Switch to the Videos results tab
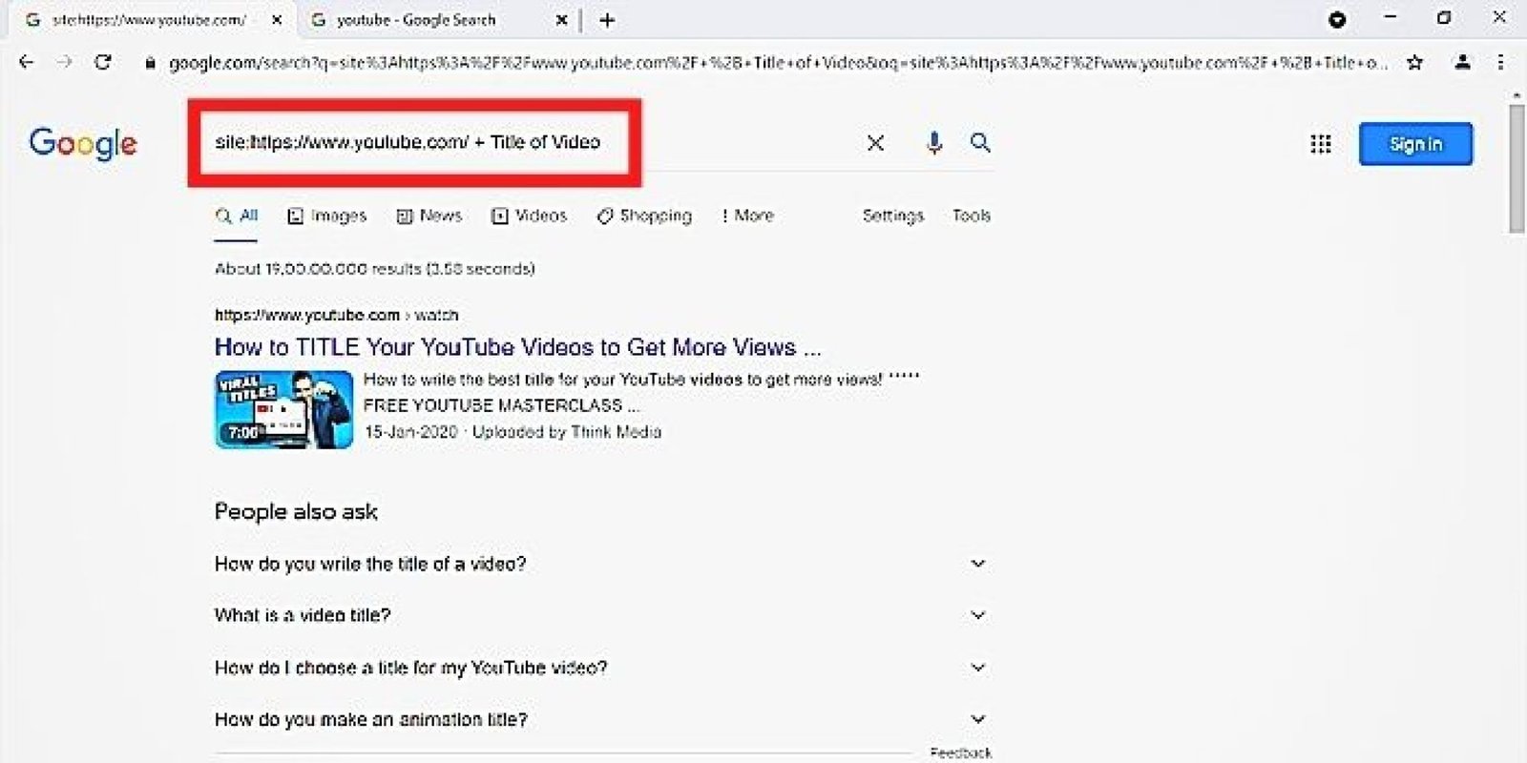 click(x=530, y=217)
